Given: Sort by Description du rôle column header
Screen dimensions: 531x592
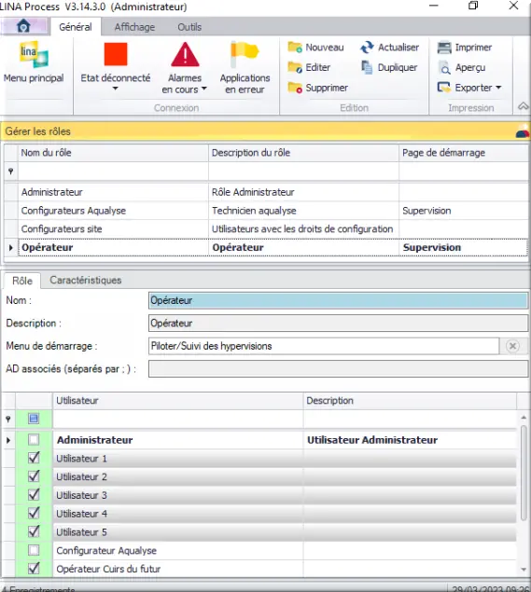Looking at the screenshot, I should (303, 153).
